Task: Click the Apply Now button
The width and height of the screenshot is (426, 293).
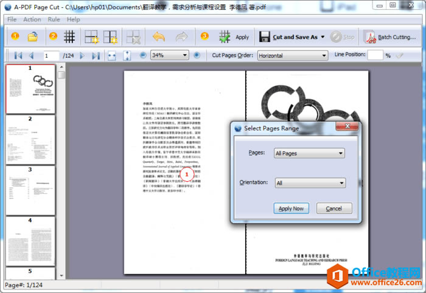Action: 292,209
